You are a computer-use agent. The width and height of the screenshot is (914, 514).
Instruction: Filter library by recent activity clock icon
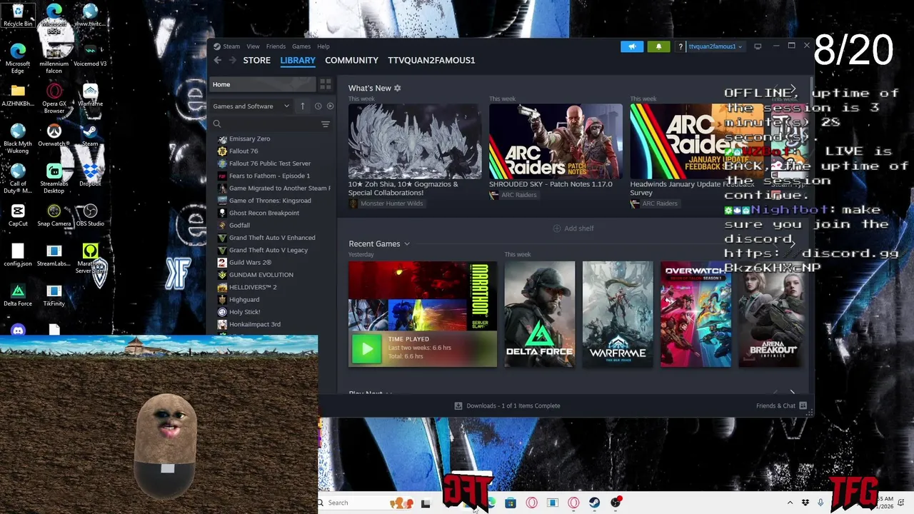point(318,106)
